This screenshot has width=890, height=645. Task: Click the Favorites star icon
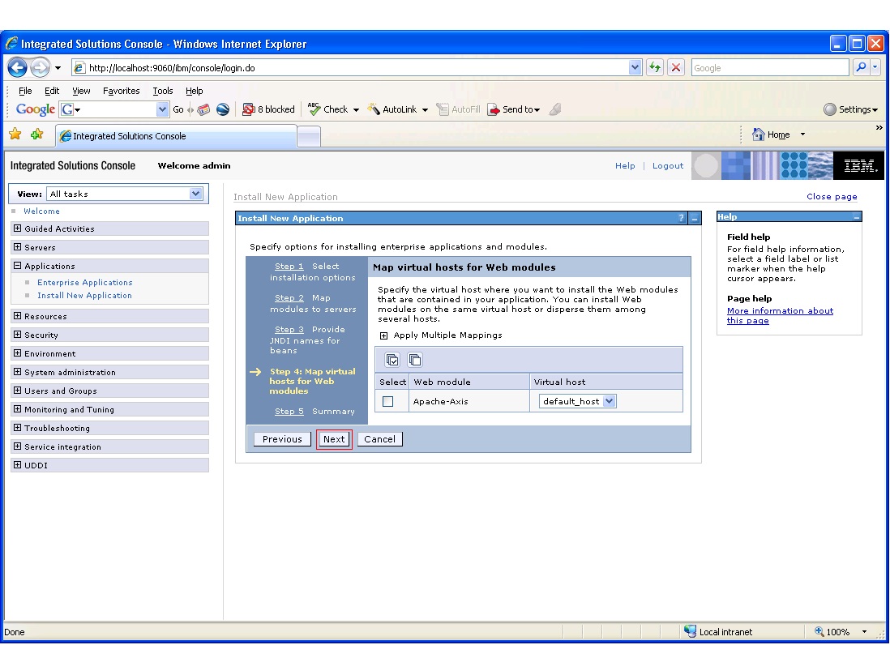pyautogui.click(x=15, y=135)
